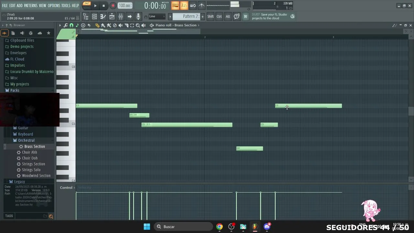Click the browser search magnifier icon
This screenshot has height=233, width=414.
point(51,216)
